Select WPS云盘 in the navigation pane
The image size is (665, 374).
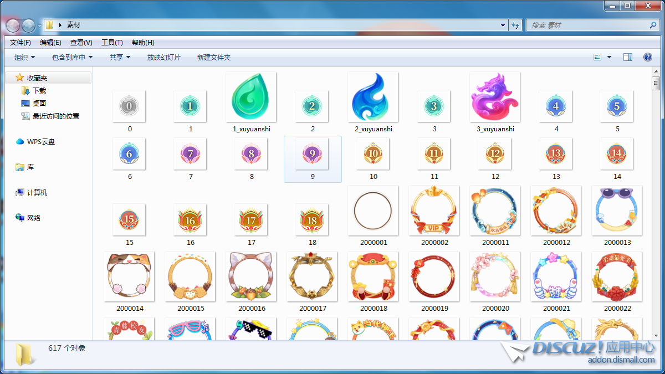[x=41, y=141]
